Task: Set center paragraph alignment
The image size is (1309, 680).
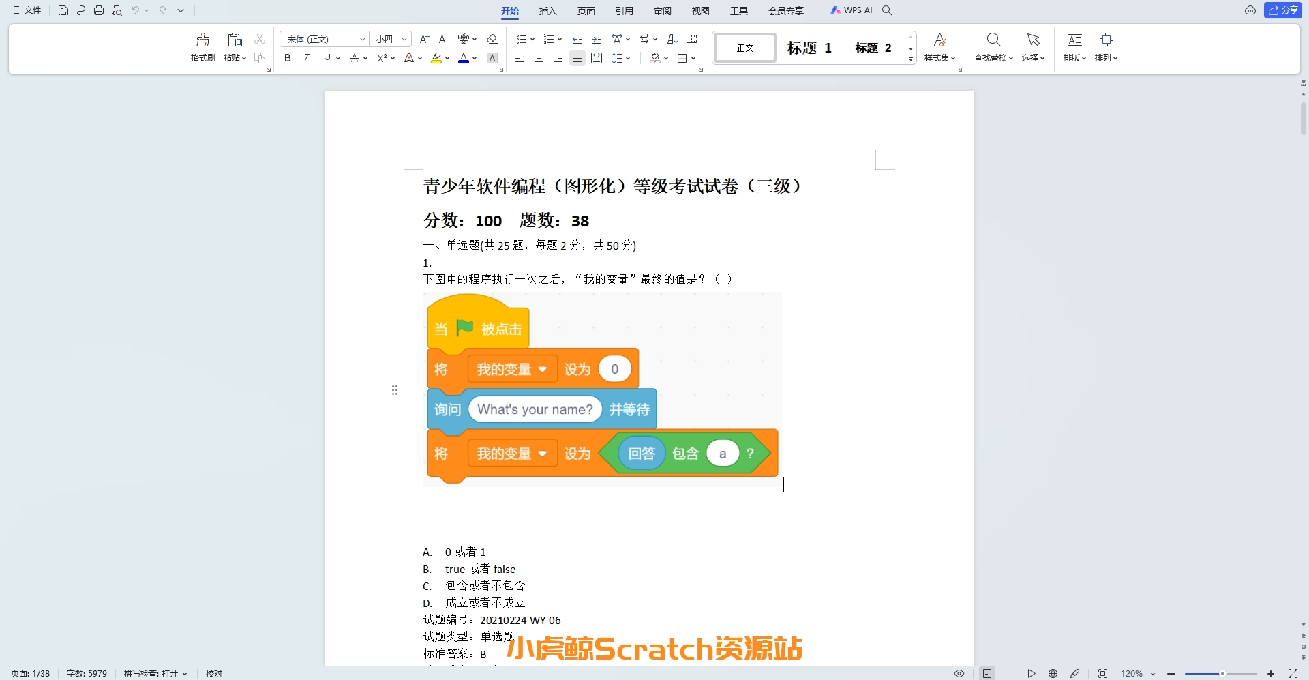Action: click(x=539, y=58)
